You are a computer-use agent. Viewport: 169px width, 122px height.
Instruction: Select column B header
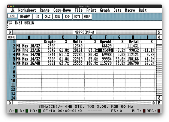pos(50,37)
